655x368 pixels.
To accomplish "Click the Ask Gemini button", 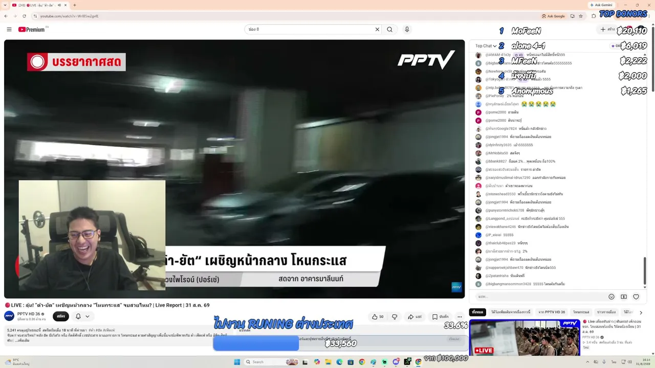I will [x=600, y=5].
